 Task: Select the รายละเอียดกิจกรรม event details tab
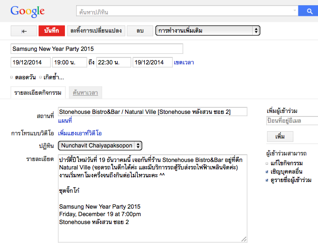click(38, 93)
